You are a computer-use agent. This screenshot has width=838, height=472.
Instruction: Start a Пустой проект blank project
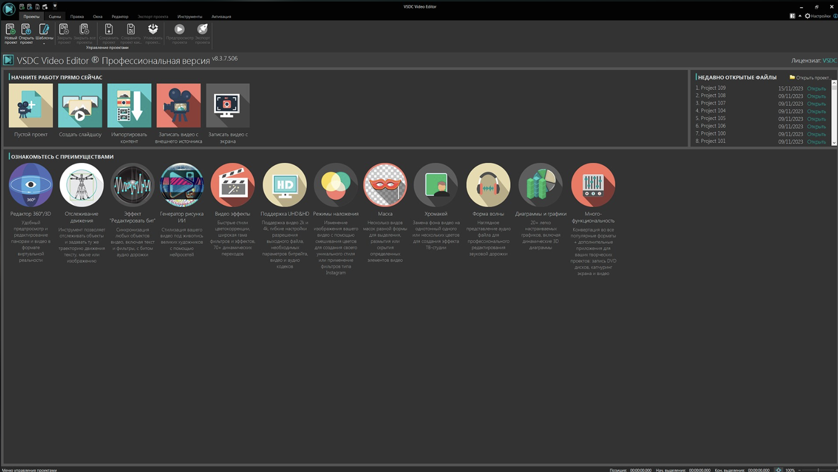click(x=30, y=105)
